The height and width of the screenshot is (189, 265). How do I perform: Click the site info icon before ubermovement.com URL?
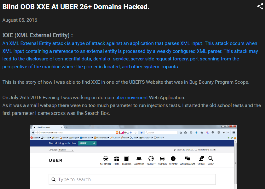[37, 133]
